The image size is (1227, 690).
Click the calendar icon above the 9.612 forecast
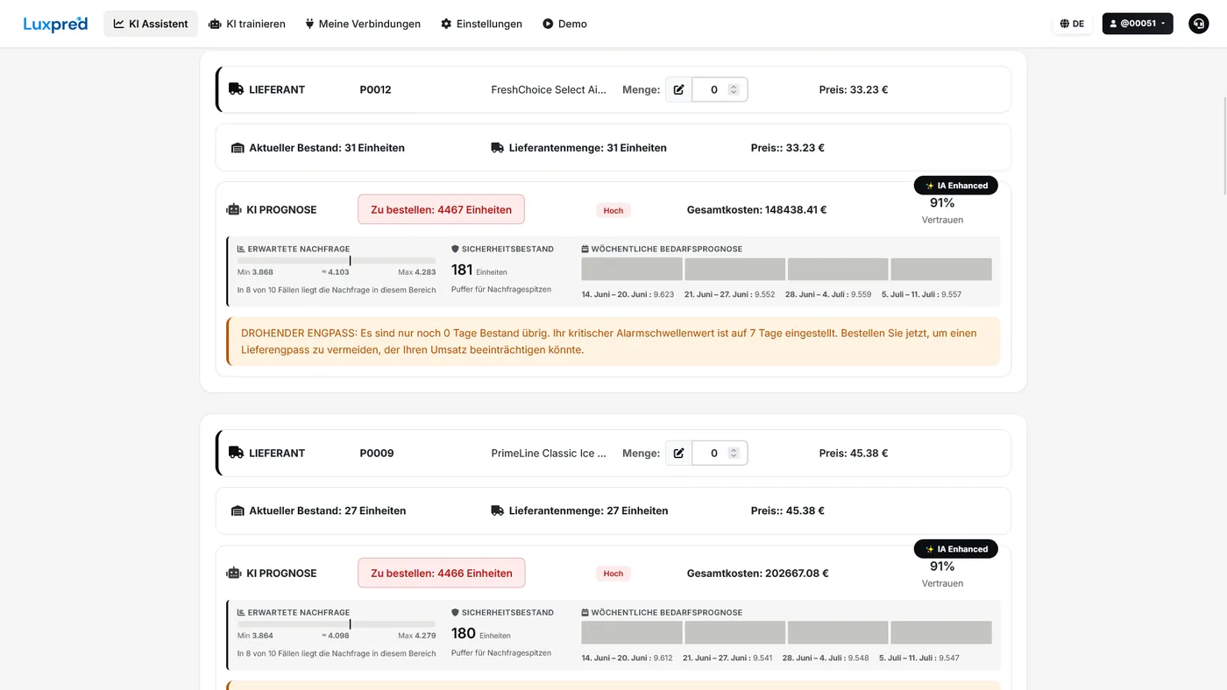coord(585,612)
